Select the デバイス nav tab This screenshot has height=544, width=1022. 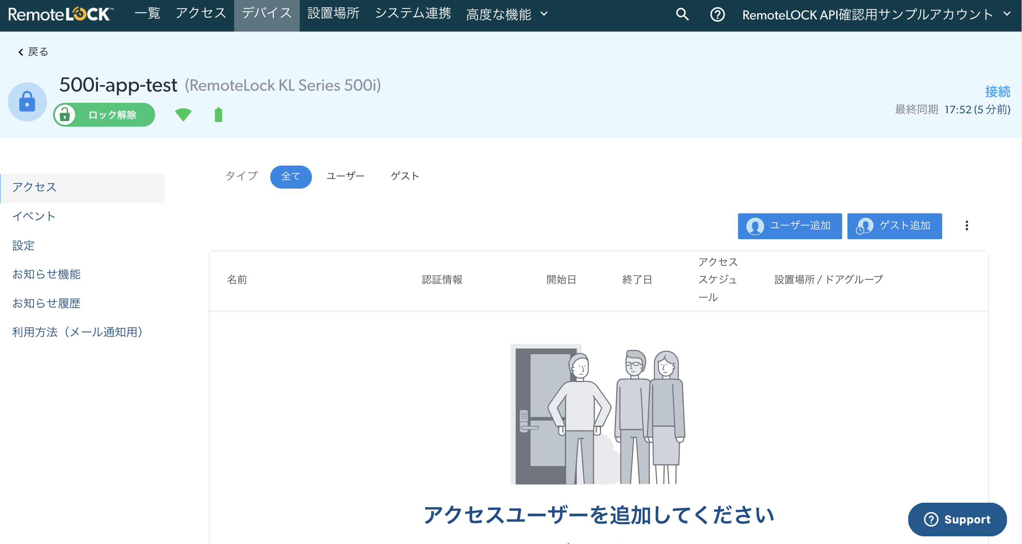267,15
